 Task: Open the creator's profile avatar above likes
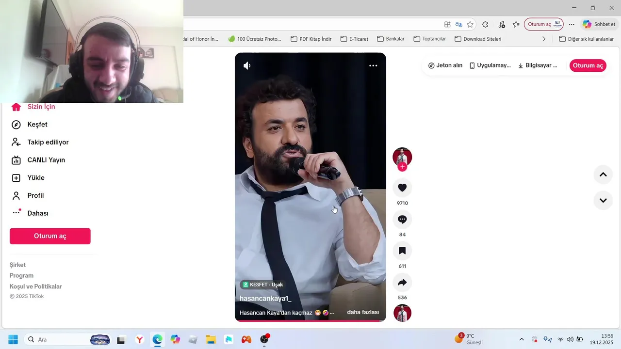click(x=402, y=157)
